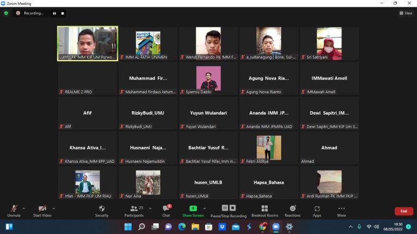The image size is (417, 234).
Task: Open the Windows Start menu
Action: [x=9, y=226]
